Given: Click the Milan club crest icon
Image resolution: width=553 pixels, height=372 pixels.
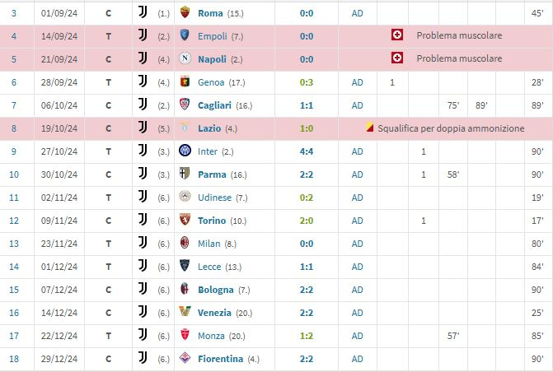Looking at the screenshot, I should click(x=185, y=243).
